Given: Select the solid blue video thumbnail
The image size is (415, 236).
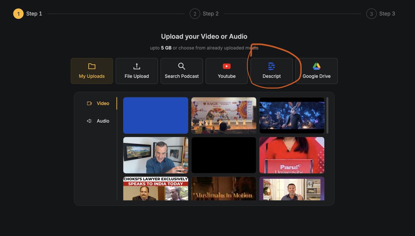Looking at the screenshot, I should (156, 115).
